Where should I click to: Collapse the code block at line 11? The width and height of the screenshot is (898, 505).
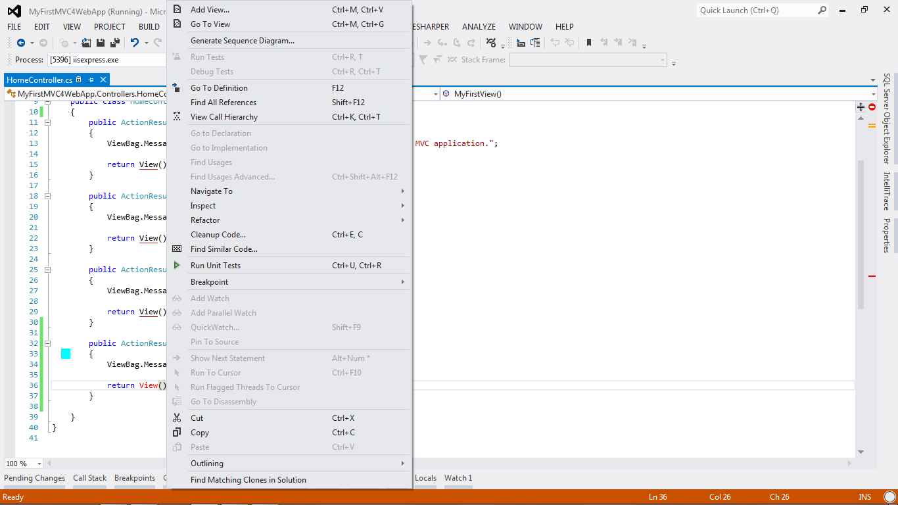coord(47,122)
